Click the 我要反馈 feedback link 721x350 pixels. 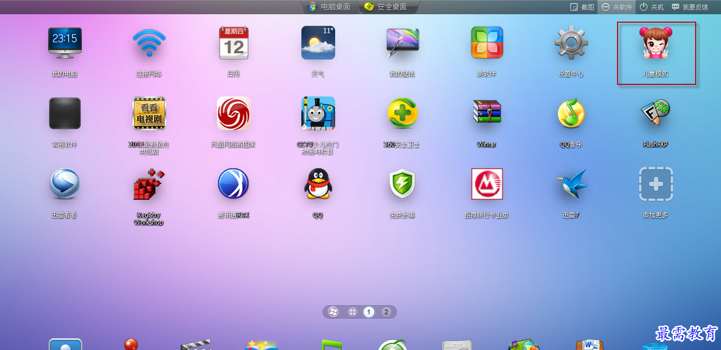coord(690,7)
